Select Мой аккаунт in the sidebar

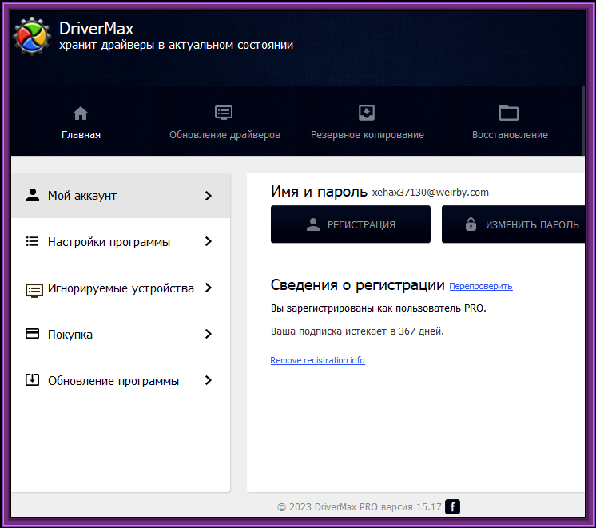pos(121,196)
